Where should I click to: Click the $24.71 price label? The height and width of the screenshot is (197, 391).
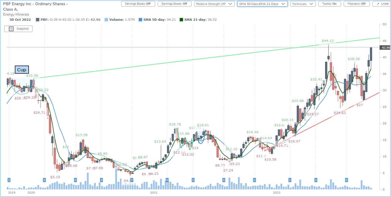(39, 112)
